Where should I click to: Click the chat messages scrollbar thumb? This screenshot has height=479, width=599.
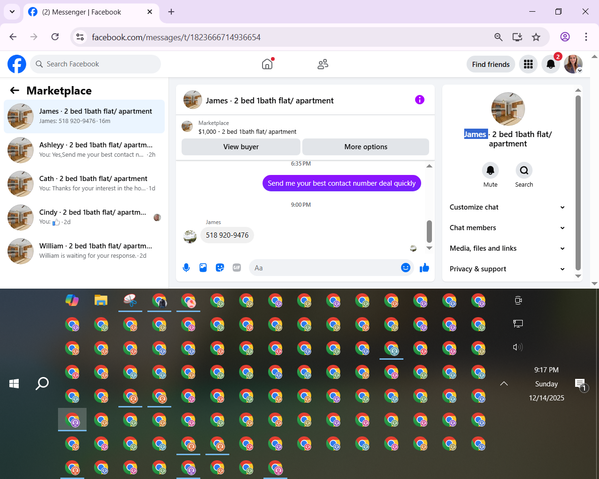tap(429, 231)
